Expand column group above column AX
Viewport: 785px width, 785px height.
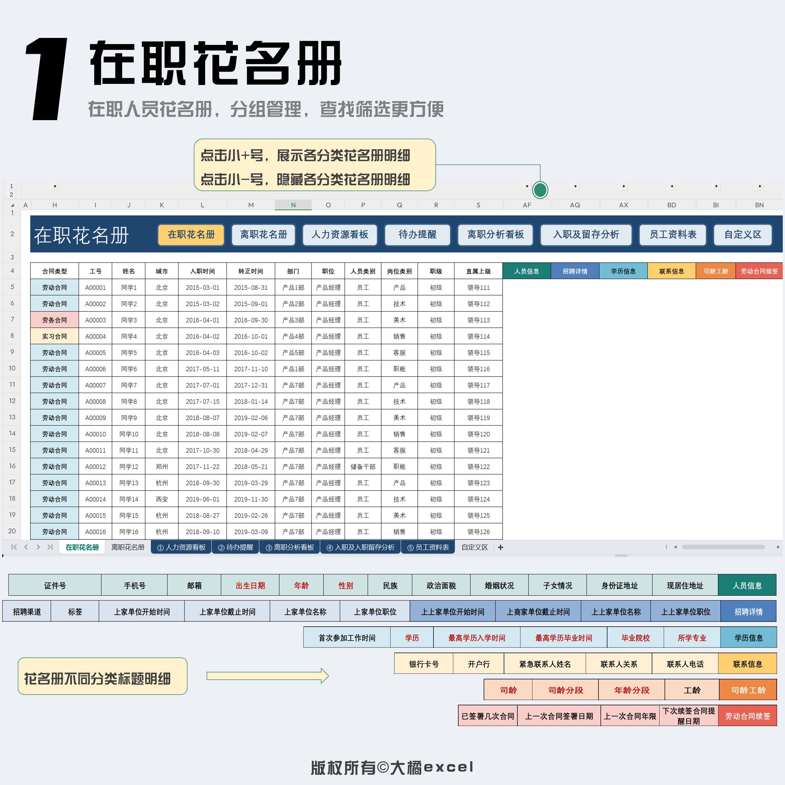point(624,186)
